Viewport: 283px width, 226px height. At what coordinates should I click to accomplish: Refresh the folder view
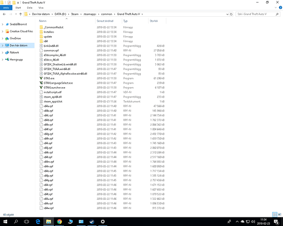(x=231, y=14)
